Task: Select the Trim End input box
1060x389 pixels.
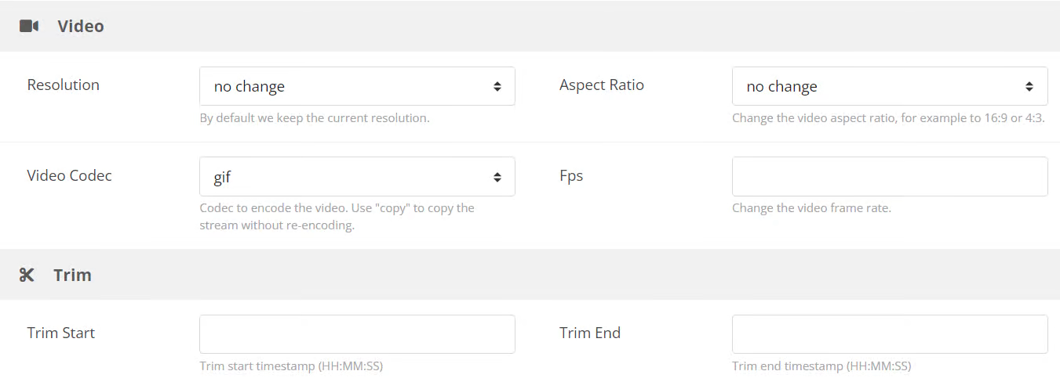Action: pyautogui.click(x=889, y=334)
